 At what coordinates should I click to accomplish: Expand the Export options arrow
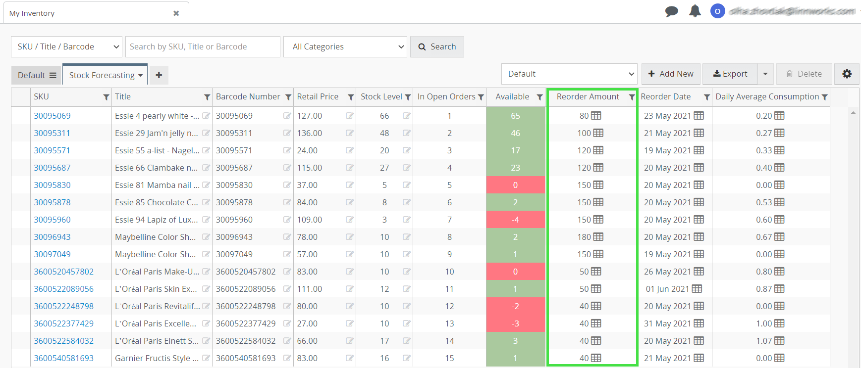pos(765,74)
